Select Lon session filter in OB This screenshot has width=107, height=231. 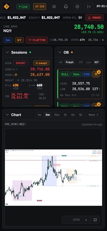click(89, 62)
